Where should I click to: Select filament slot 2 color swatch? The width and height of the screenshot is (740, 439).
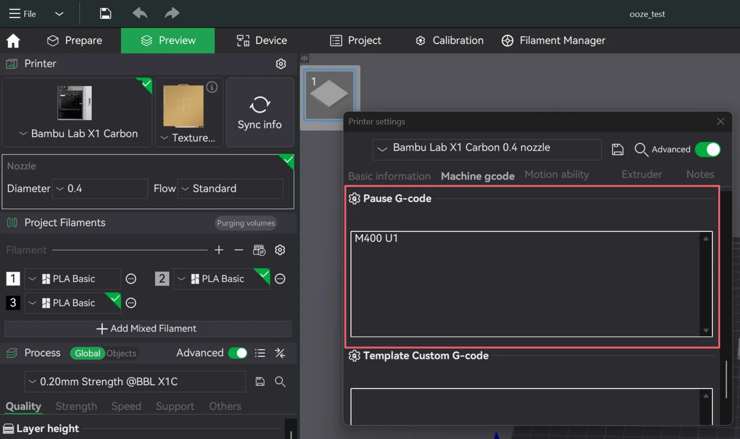click(162, 279)
